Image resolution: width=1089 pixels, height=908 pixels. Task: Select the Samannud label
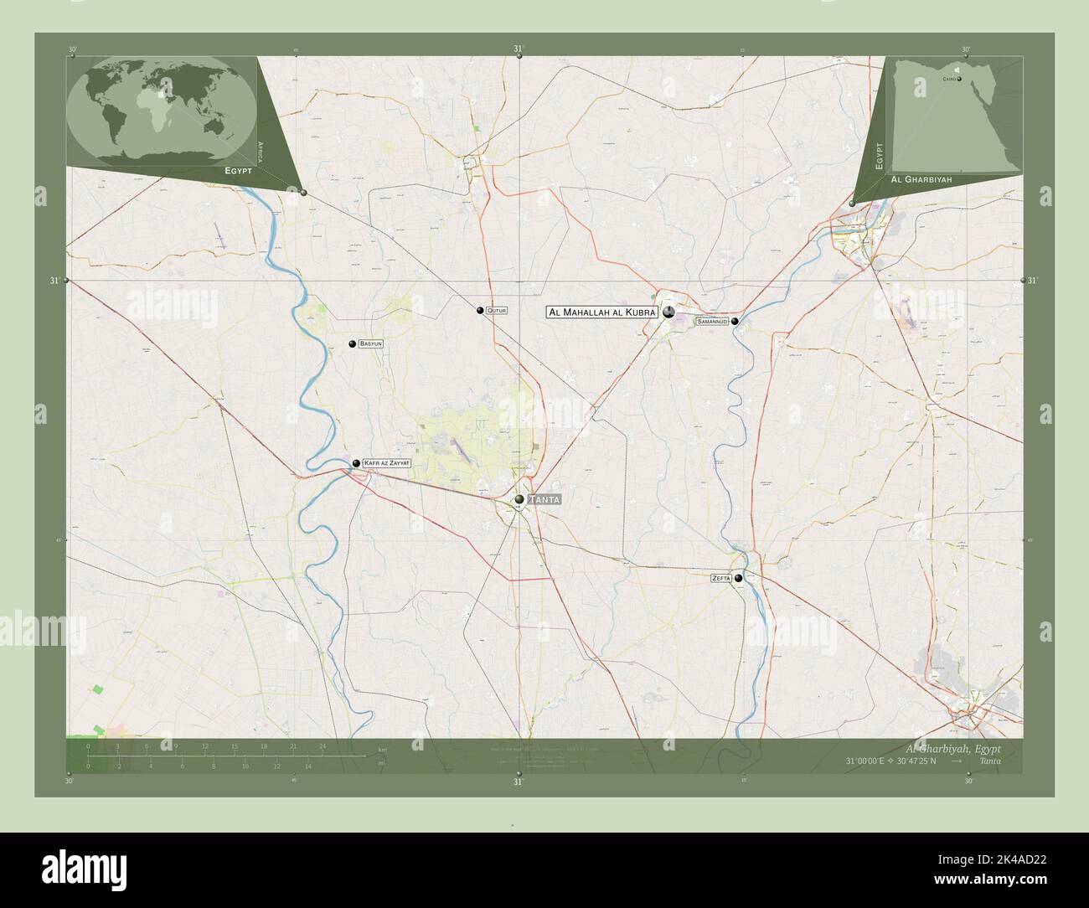(712, 321)
